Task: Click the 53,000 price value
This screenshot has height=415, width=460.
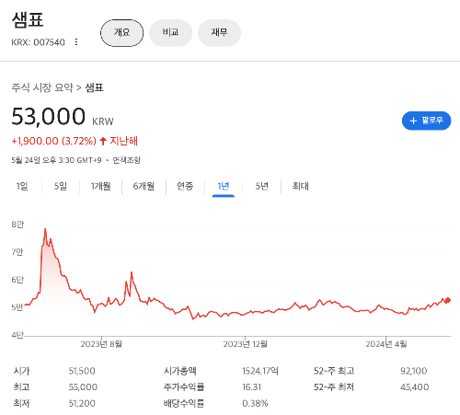Action: coord(48,117)
